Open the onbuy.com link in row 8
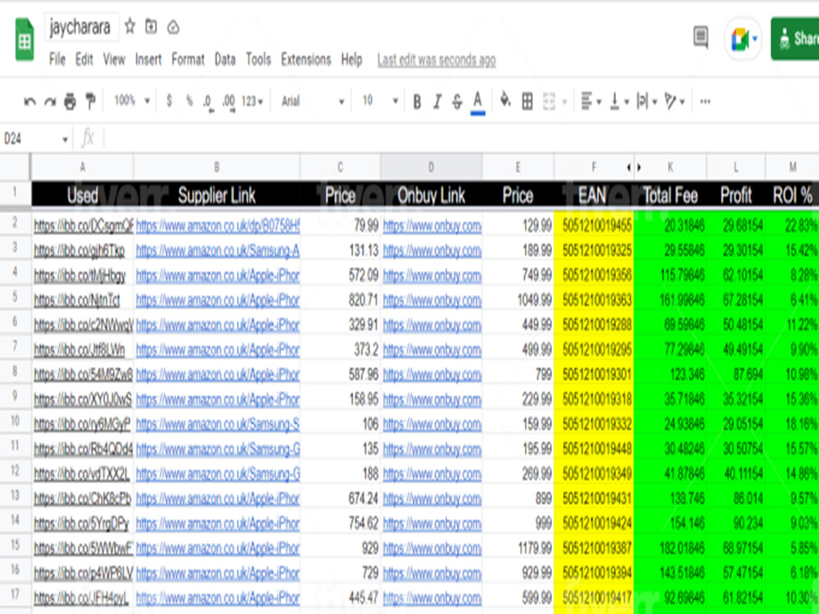The width and height of the screenshot is (819, 614). coord(432,374)
